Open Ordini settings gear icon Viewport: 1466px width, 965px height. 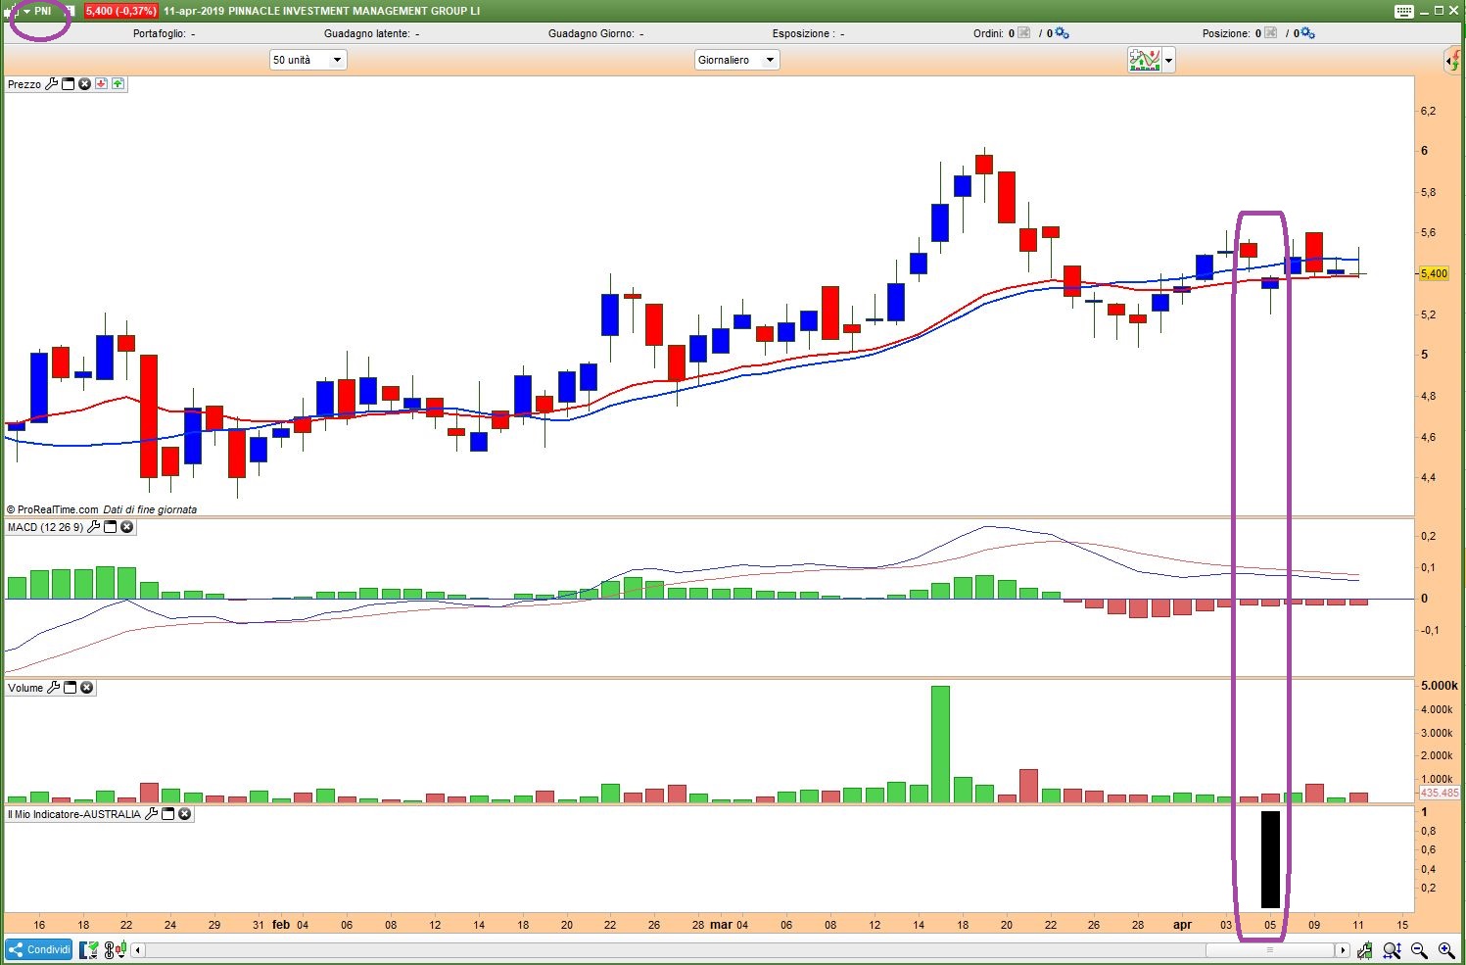[x=1063, y=33]
